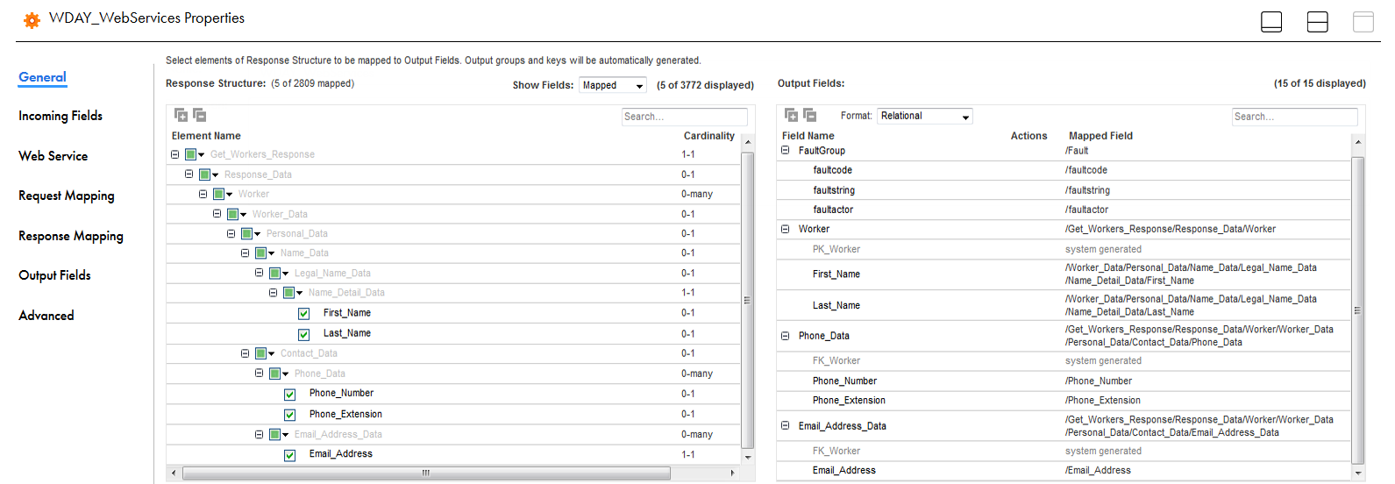The image size is (1395, 484).
Task: Open selection menu arrow for Phone_Data
Action: (x=286, y=374)
